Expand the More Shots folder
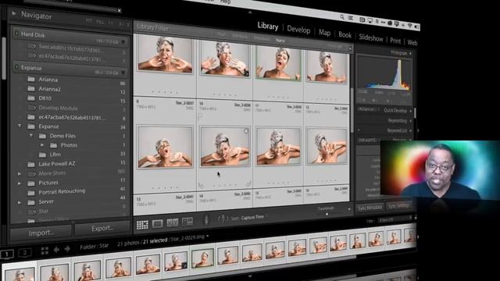 pyautogui.click(x=20, y=173)
